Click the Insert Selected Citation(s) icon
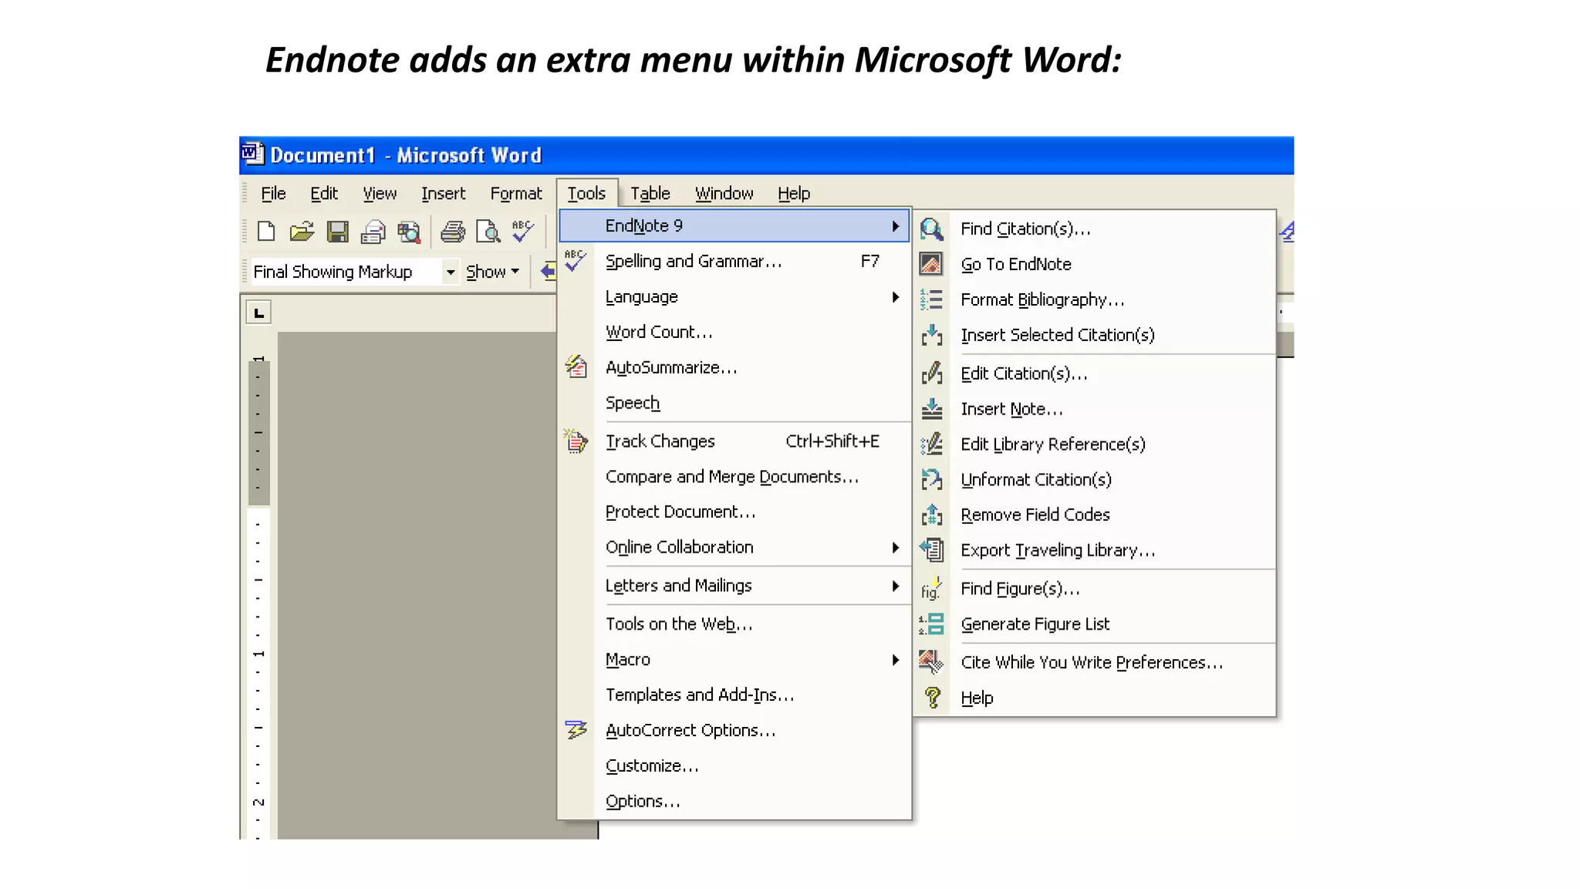Screen dimensions: 1580x889 [x=932, y=335]
